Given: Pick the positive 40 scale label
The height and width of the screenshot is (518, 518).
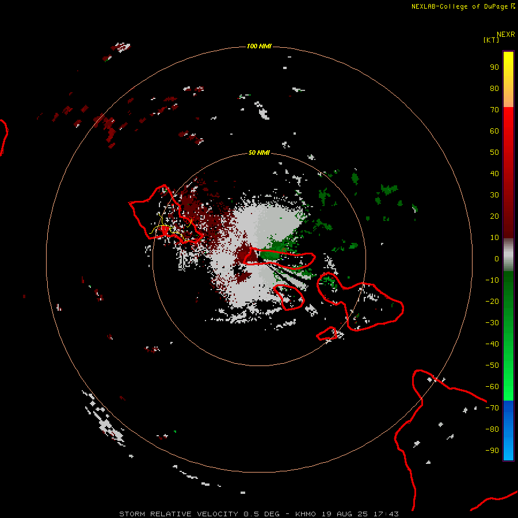Looking at the screenshot, I should (x=494, y=174).
